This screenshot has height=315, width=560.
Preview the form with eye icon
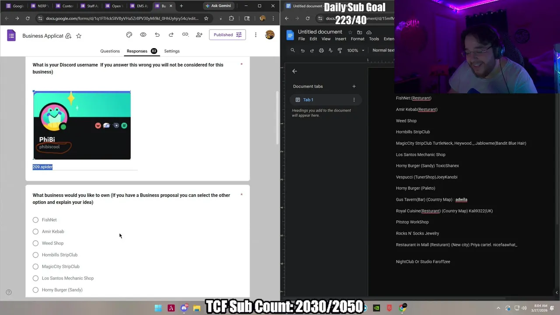click(143, 35)
